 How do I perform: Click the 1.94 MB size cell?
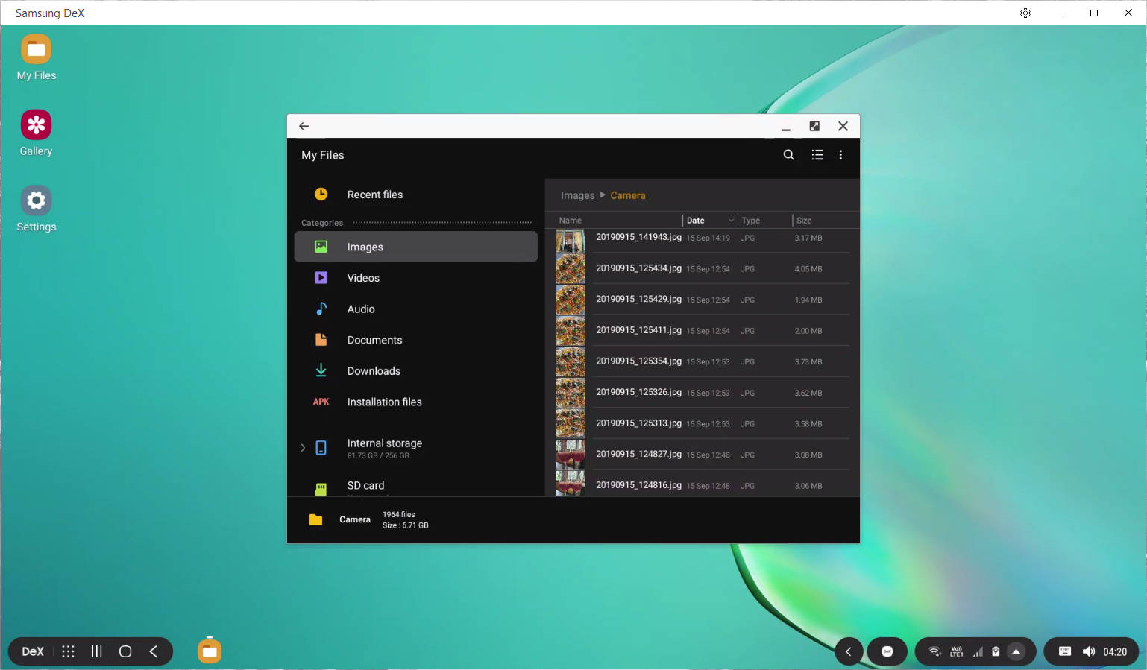pos(808,300)
